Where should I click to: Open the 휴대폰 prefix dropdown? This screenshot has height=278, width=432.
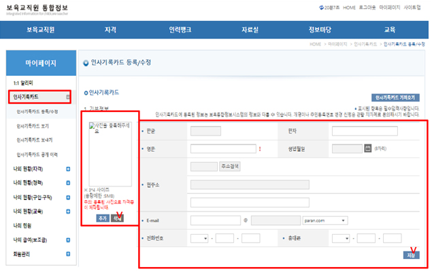(x=341, y=238)
